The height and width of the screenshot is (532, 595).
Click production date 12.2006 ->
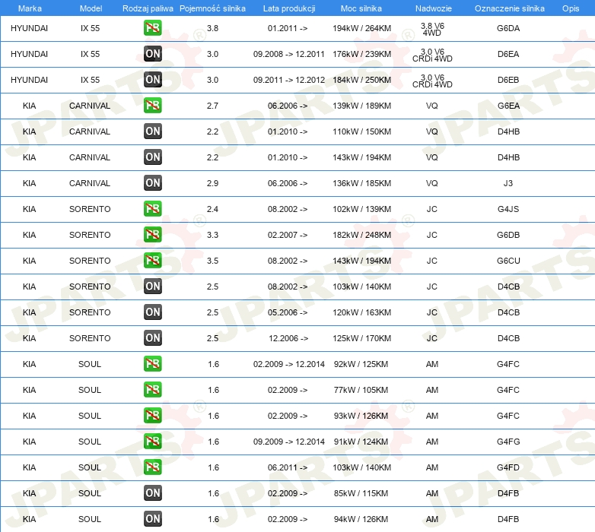pos(288,338)
